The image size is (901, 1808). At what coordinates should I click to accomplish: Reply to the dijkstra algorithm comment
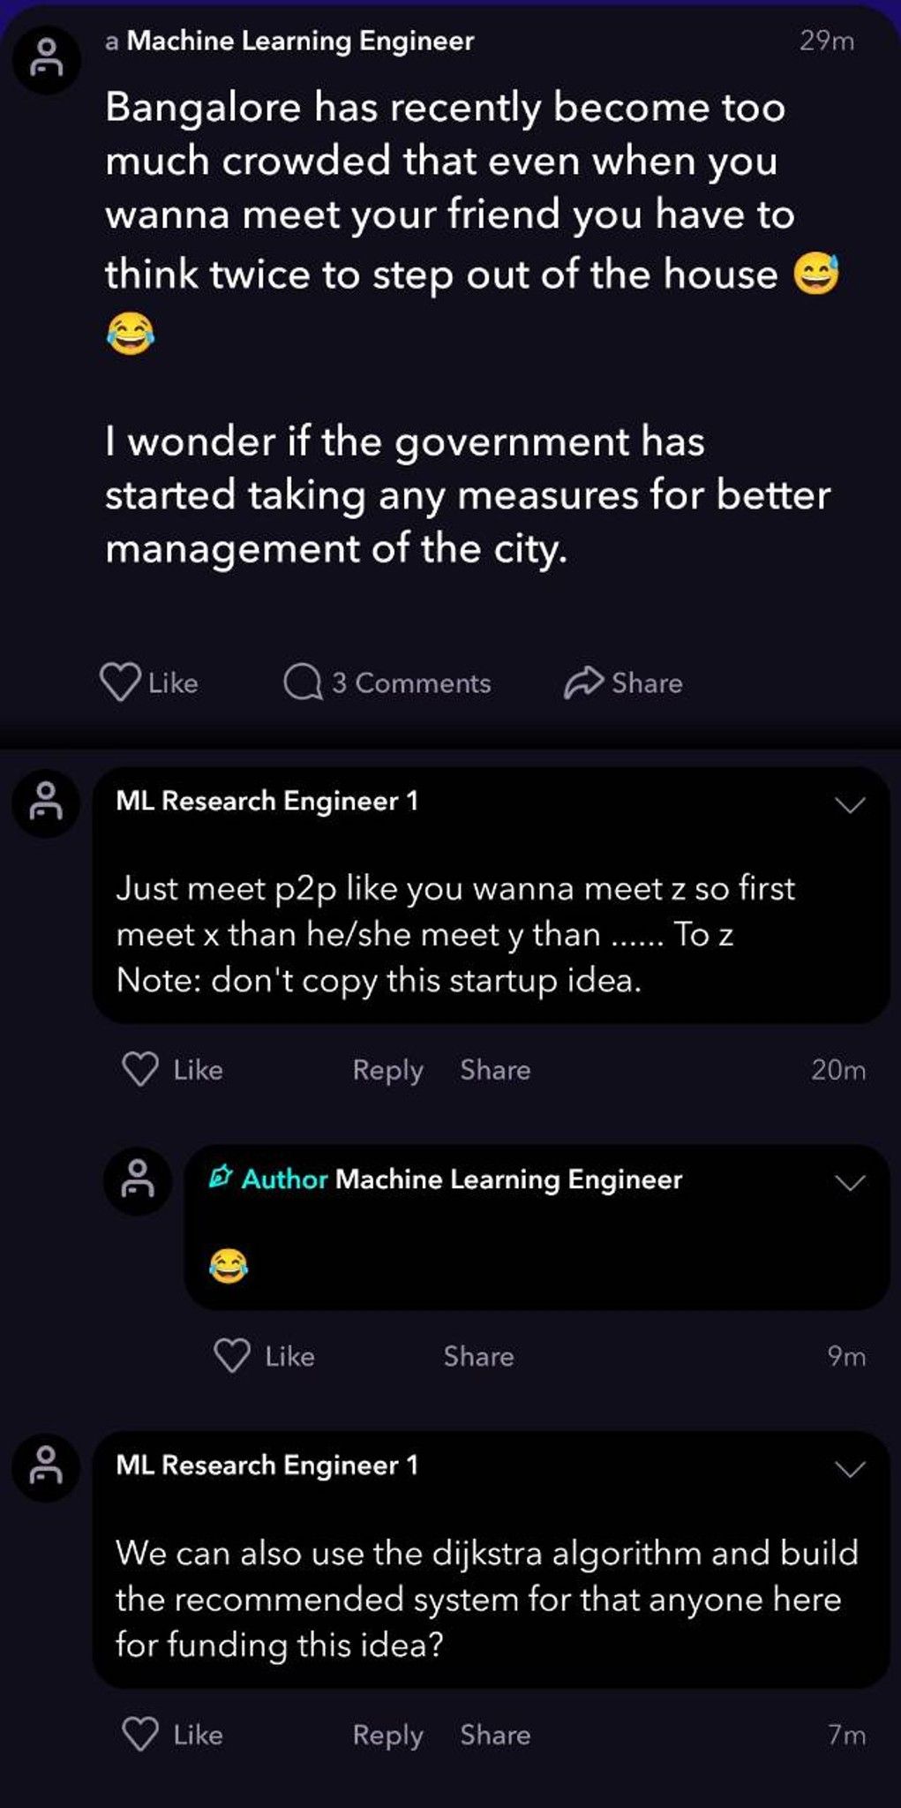pyautogui.click(x=387, y=1735)
